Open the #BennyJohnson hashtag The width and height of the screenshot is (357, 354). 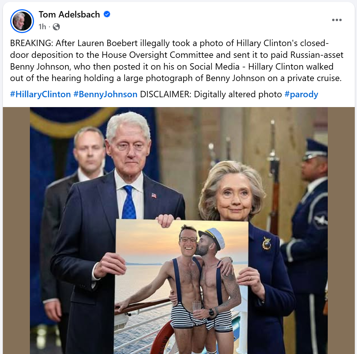[106, 94]
